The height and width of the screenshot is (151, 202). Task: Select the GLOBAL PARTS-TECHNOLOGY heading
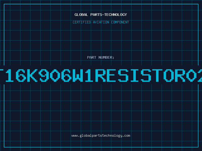tap(101, 15)
